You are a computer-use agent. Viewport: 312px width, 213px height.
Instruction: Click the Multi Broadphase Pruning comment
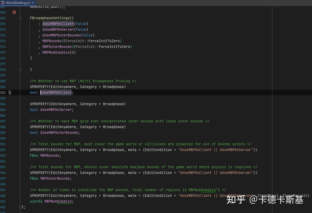(83, 81)
